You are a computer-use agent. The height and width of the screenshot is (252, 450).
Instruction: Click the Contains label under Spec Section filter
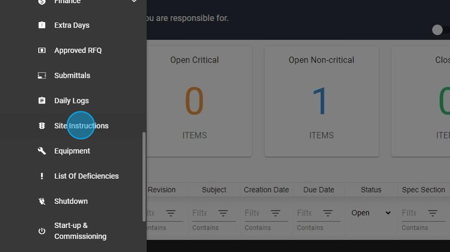point(415,227)
